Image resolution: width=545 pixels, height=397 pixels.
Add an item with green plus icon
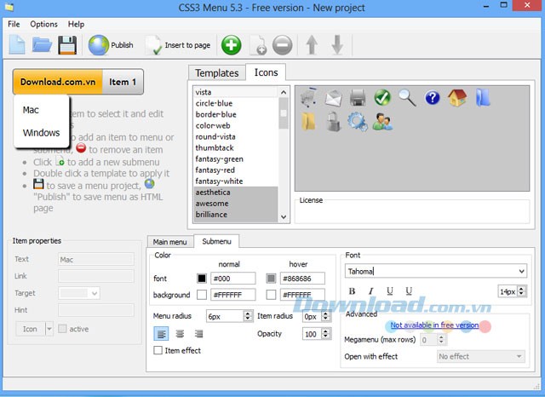click(231, 45)
